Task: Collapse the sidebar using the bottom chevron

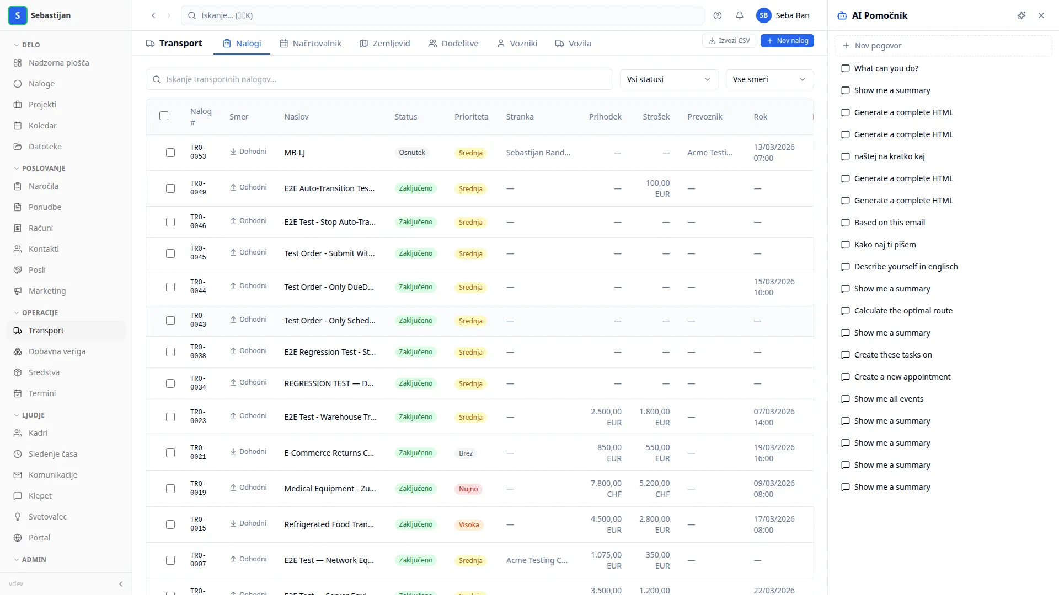Action: click(121, 584)
